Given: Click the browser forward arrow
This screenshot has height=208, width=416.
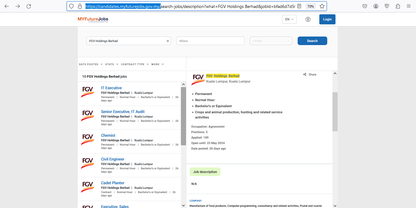Looking at the screenshot, I should tap(18, 6).
